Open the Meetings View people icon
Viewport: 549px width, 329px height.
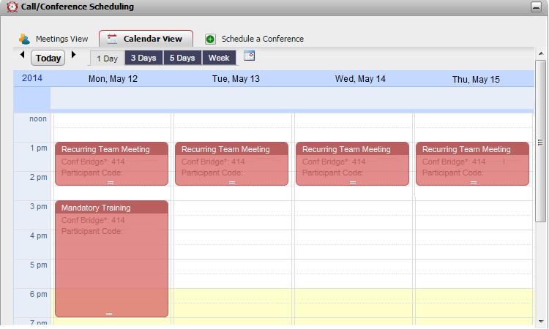point(24,39)
